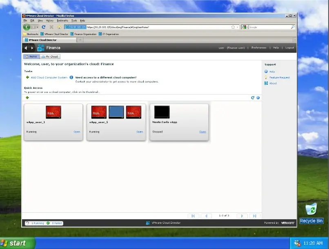Expand the tab list dropdown at tab bar end
The height and width of the screenshot is (249, 329).
tap(295, 40)
